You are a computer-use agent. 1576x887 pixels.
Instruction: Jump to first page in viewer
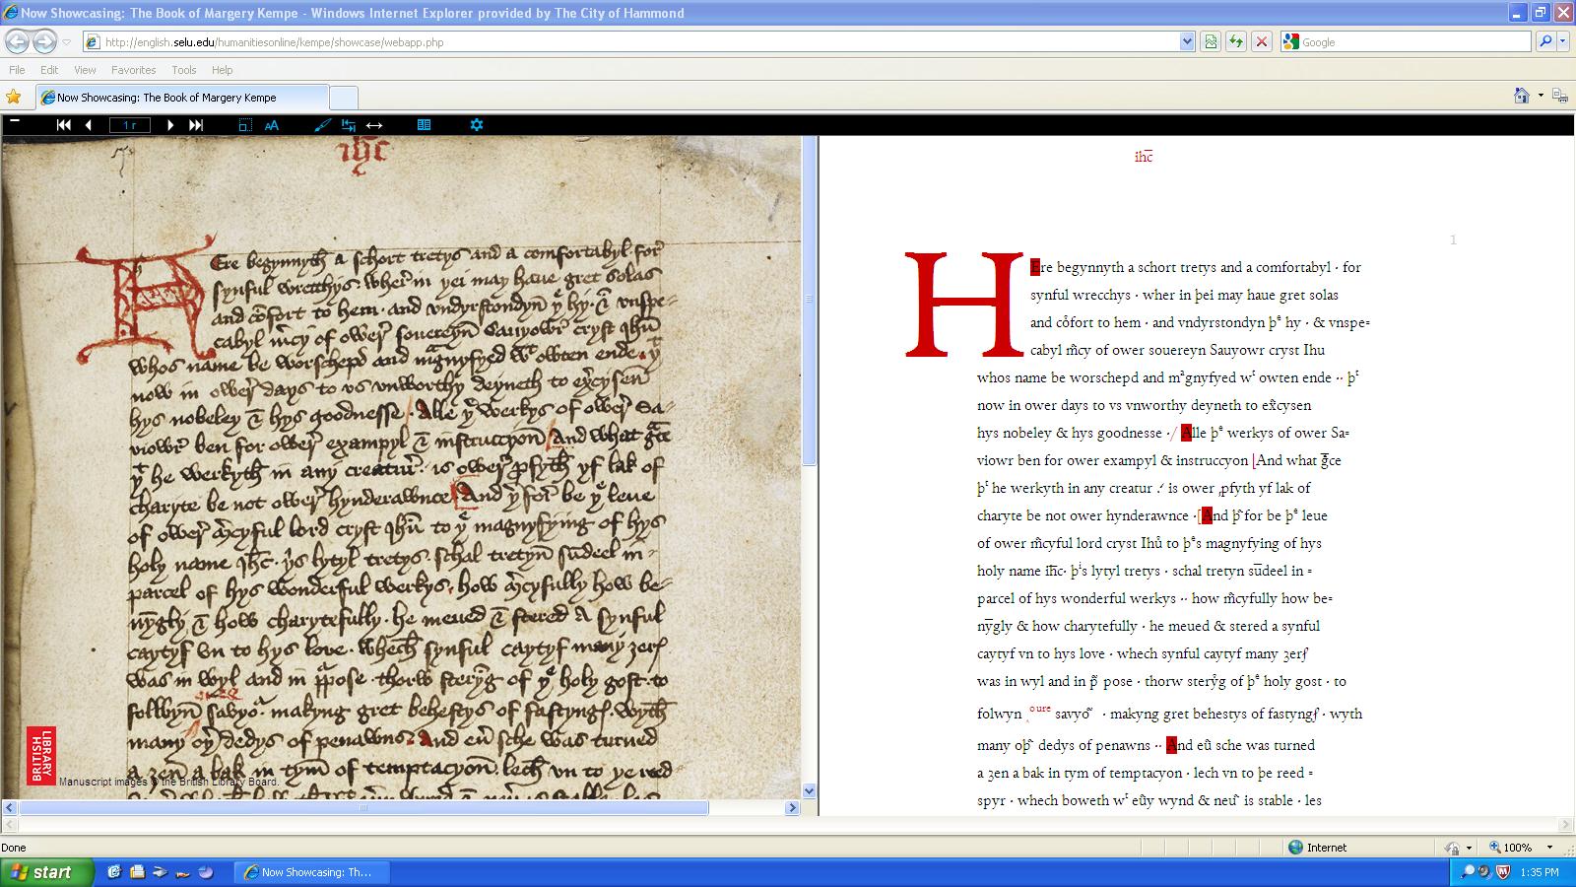(x=64, y=125)
